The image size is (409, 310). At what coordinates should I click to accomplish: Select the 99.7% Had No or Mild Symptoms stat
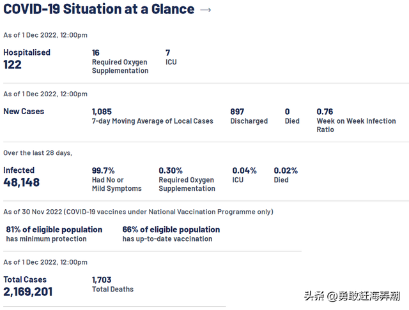click(x=117, y=179)
